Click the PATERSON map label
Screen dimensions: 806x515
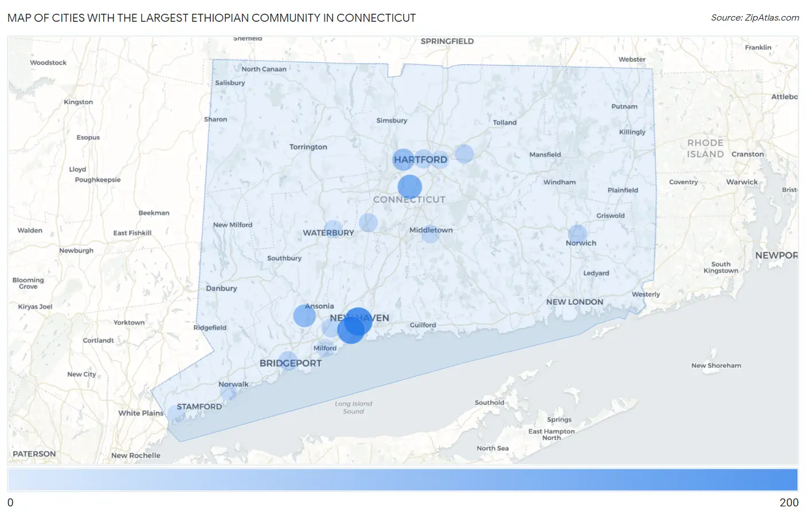tap(34, 454)
